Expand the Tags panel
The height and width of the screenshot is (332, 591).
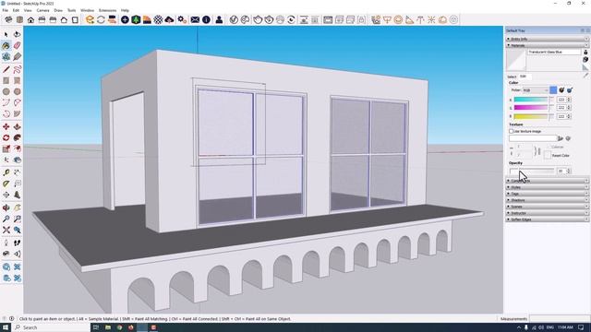pyautogui.click(x=547, y=194)
